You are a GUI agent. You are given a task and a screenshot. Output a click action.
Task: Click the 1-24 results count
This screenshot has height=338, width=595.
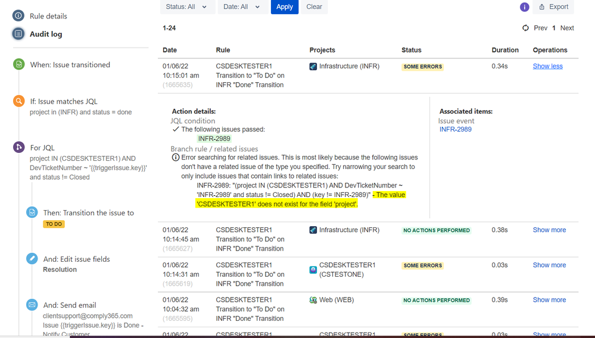(169, 28)
